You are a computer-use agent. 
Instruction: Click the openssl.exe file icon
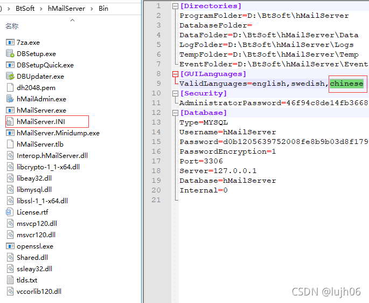click(10, 246)
